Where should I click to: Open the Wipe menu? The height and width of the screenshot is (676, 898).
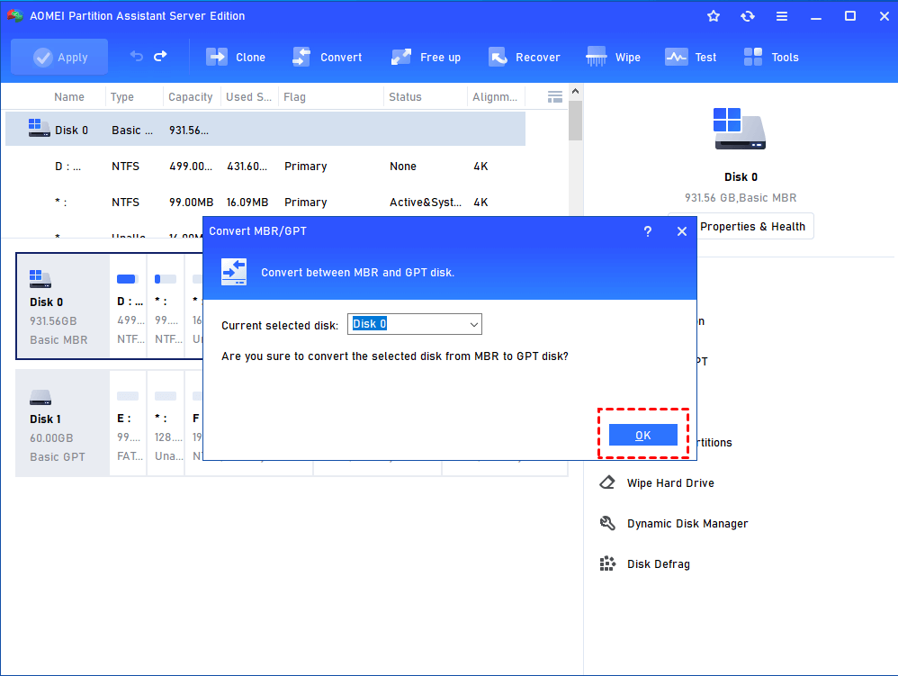tap(614, 57)
